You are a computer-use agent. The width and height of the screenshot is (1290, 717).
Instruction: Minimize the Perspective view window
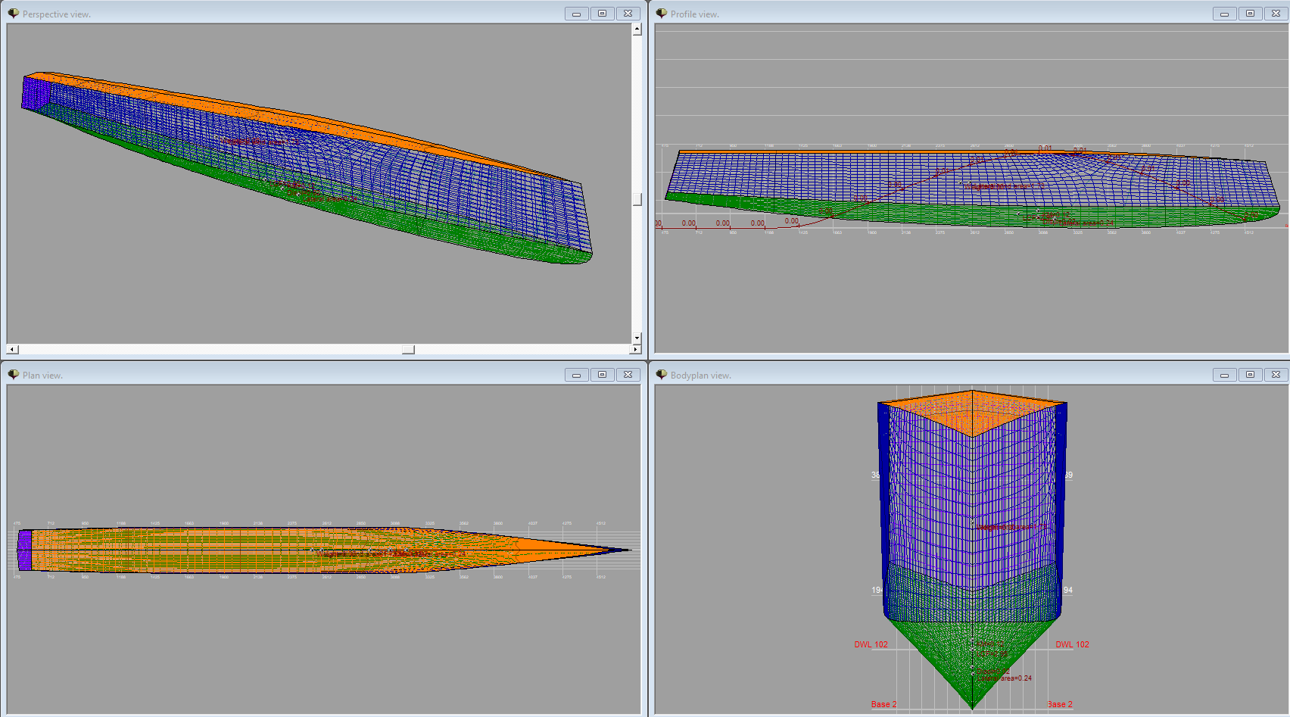click(x=576, y=14)
